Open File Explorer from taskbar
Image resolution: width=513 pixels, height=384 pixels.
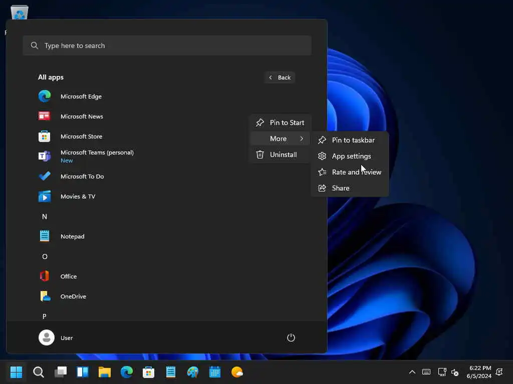click(105, 372)
